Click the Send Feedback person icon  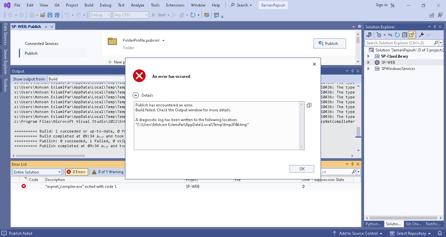[x=439, y=15]
